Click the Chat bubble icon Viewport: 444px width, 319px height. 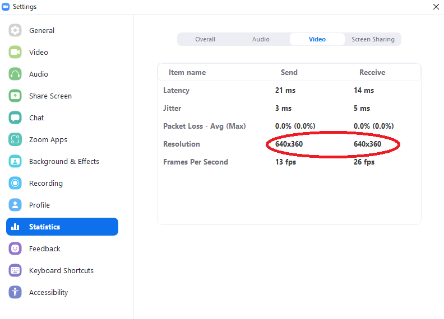point(15,118)
